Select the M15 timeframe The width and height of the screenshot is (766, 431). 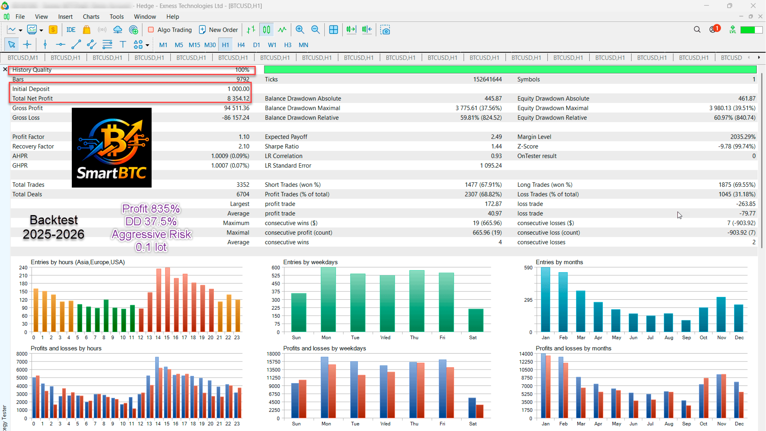(x=194, y=45)
